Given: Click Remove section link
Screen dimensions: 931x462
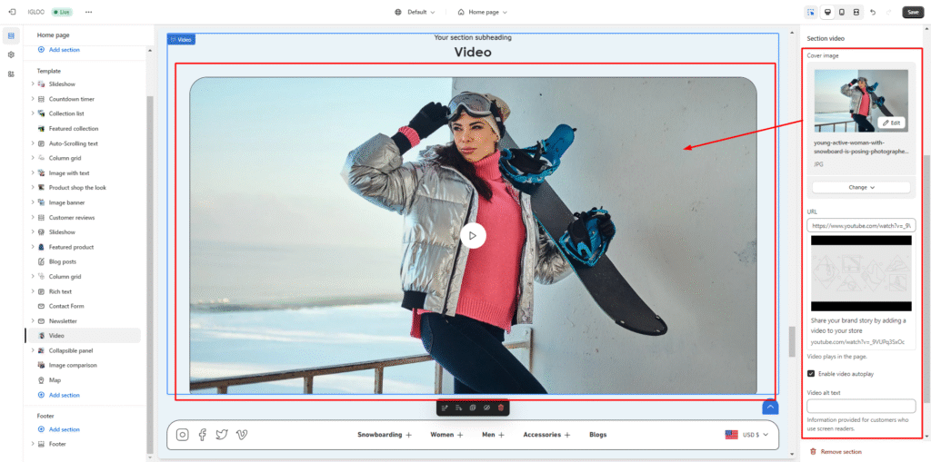Looking at the screenshot, I should point(840,451).
